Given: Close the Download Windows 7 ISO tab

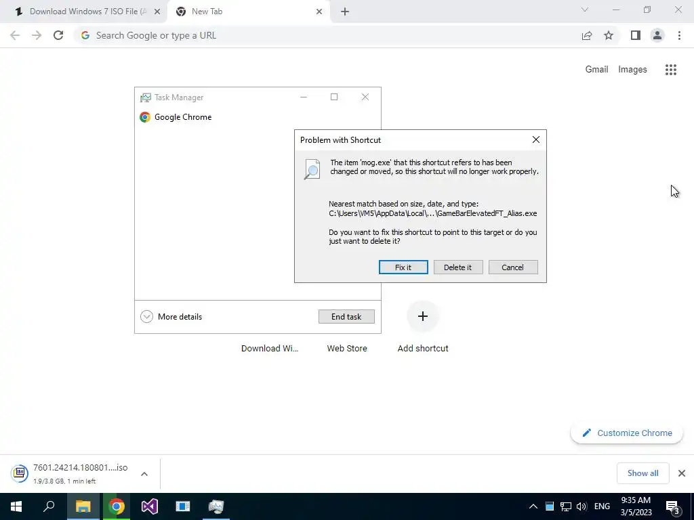Looking at the screenshot, I should pyautogui.click(x=157, y=12).
